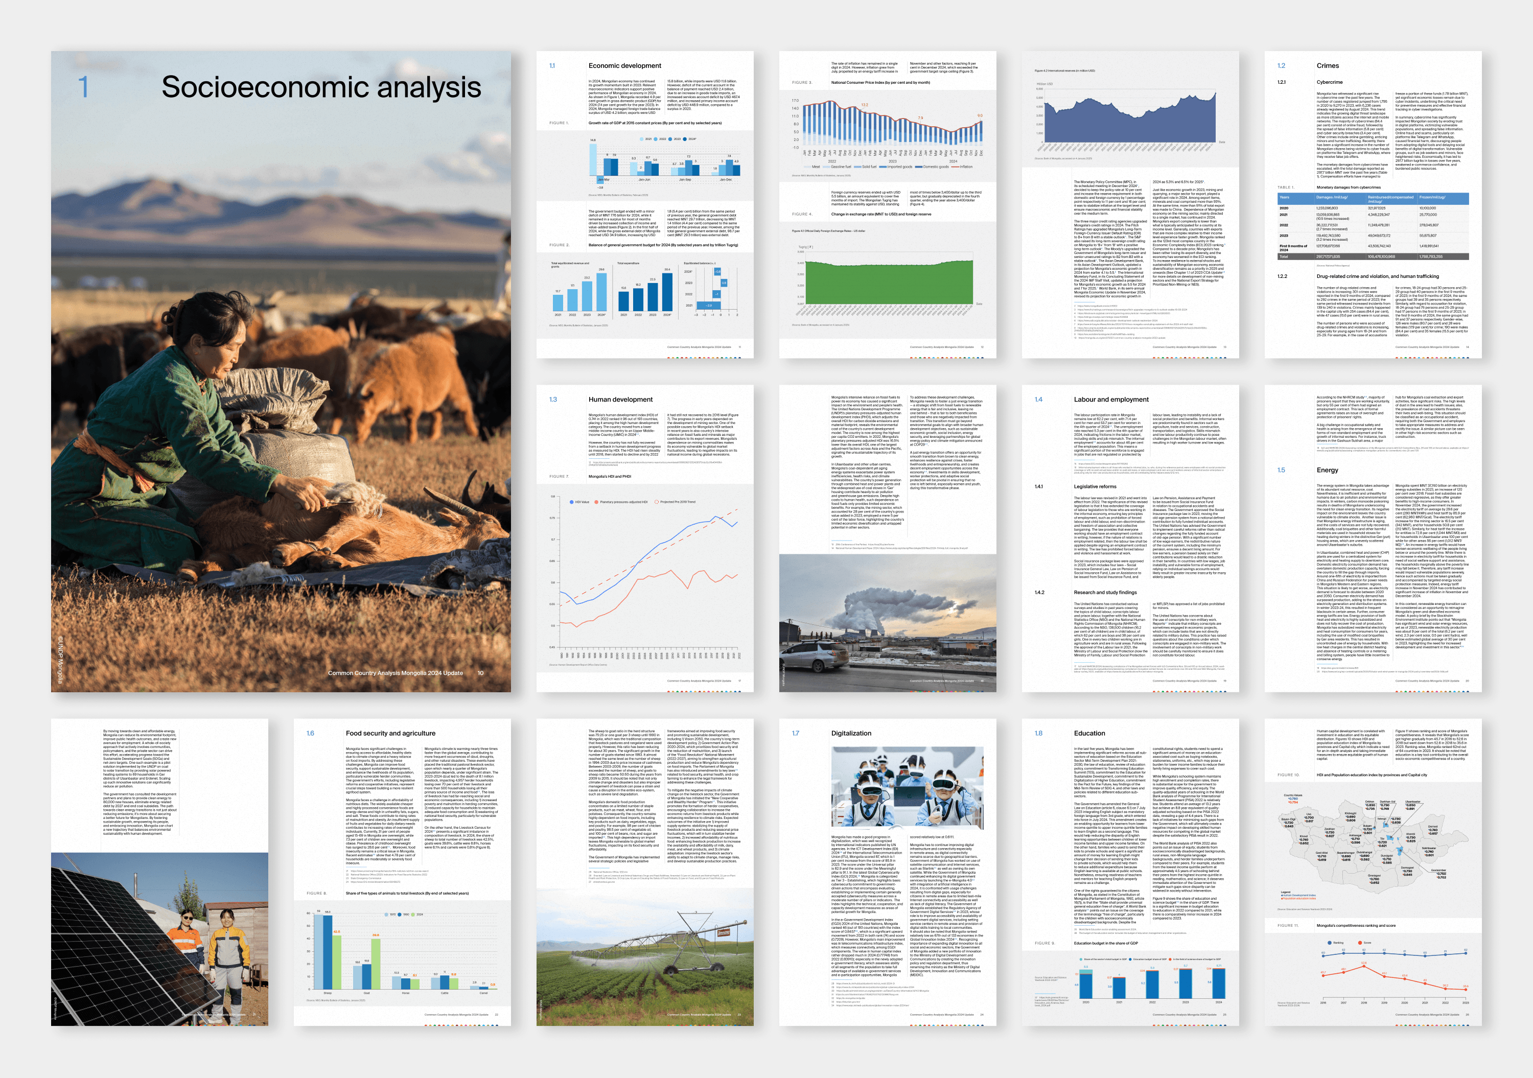1533x1078 pixels.
Task: Click the Planetary pressures-adjusted HDI legend marker
Action: tap(596, 502)
